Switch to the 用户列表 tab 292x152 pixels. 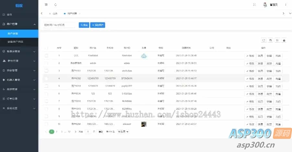pos(72,14)
